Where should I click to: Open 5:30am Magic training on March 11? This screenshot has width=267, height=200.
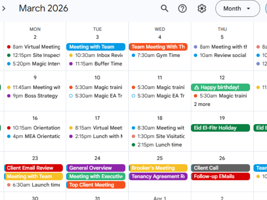(158, 87)
